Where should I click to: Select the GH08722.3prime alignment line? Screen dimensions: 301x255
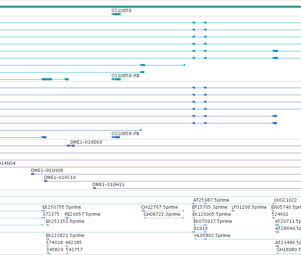pos(164,218)
